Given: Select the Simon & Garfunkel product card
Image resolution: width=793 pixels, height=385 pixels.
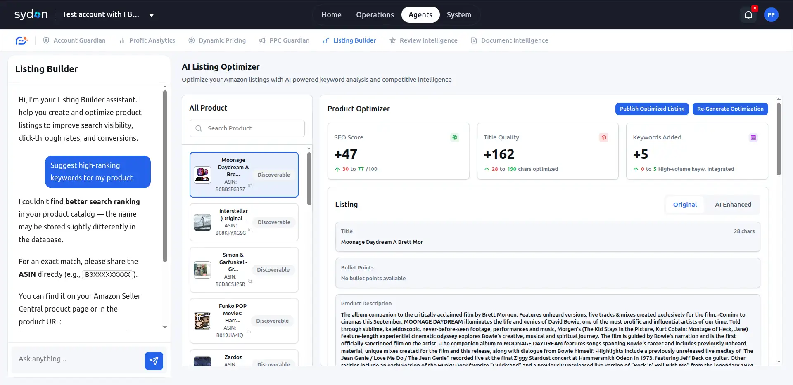Looking at the screenshot, I should (x=244, y=269).
